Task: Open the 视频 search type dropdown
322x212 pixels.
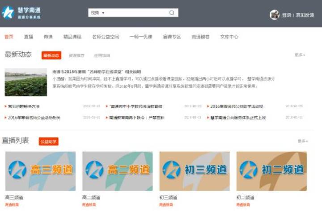Action: tap(98, 13)
